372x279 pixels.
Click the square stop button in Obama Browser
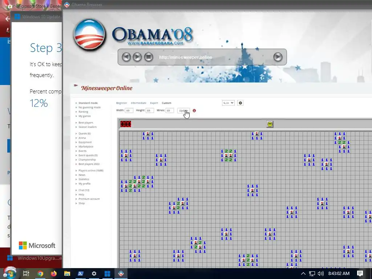(149, 57)
